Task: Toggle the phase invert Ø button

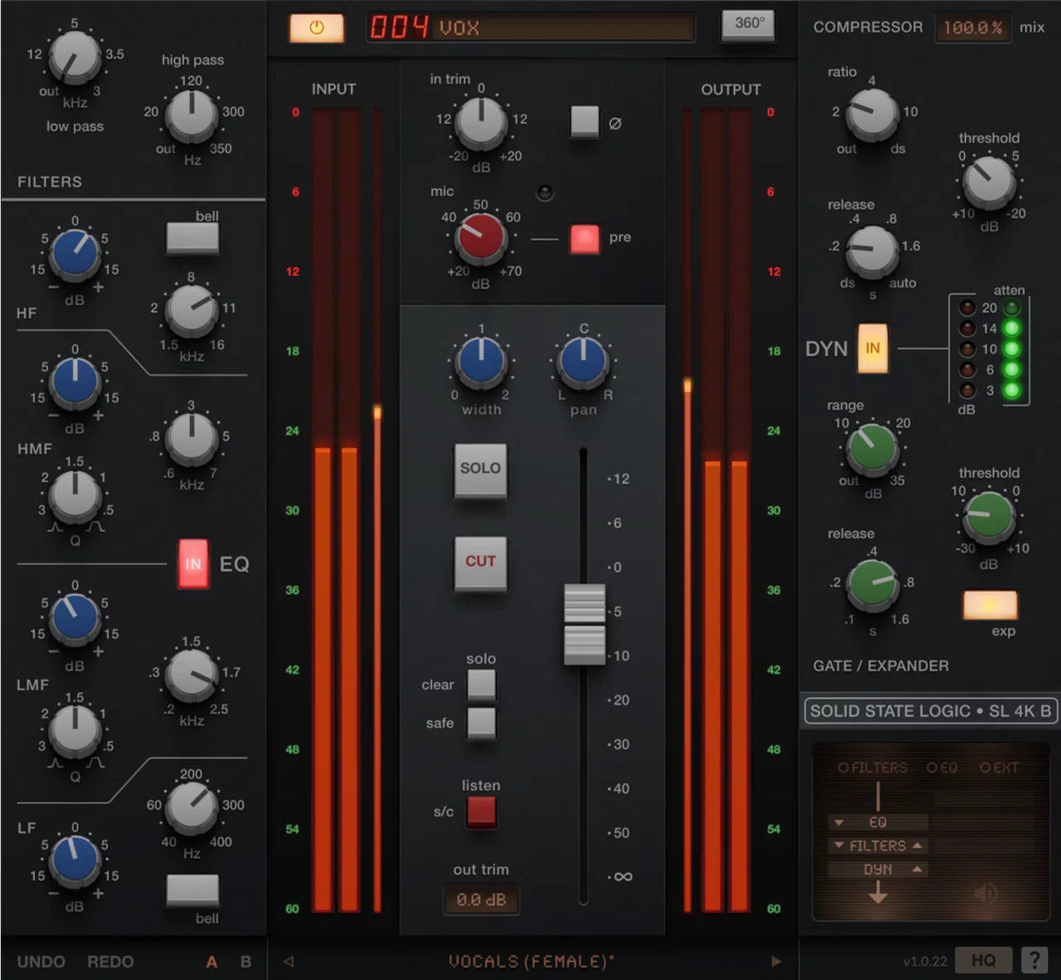Action: point(584,121)
